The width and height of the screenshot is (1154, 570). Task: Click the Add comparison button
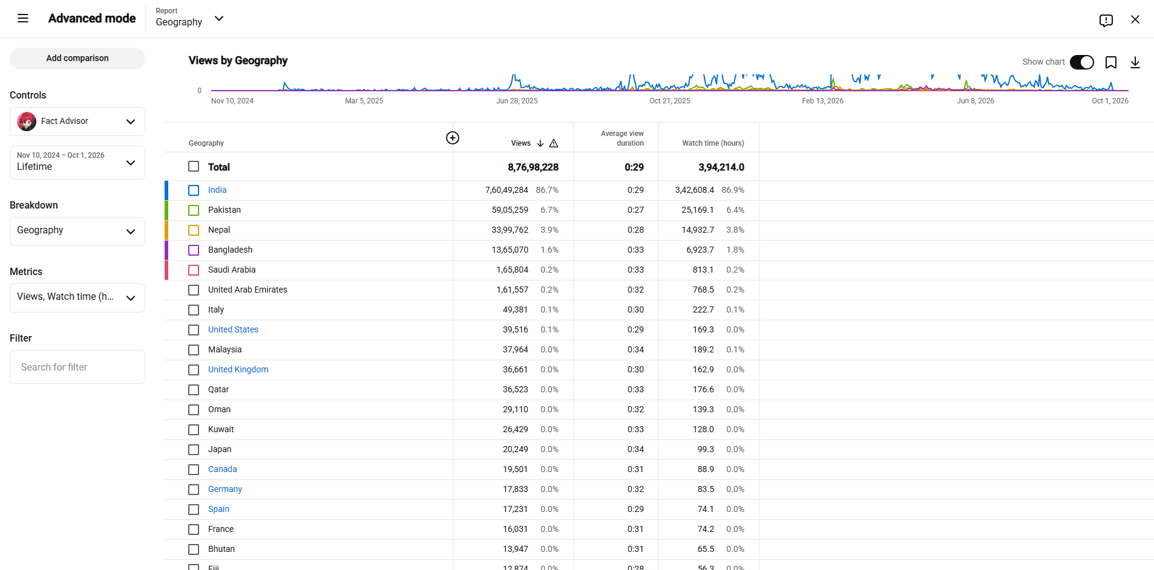tap(77, 59)
